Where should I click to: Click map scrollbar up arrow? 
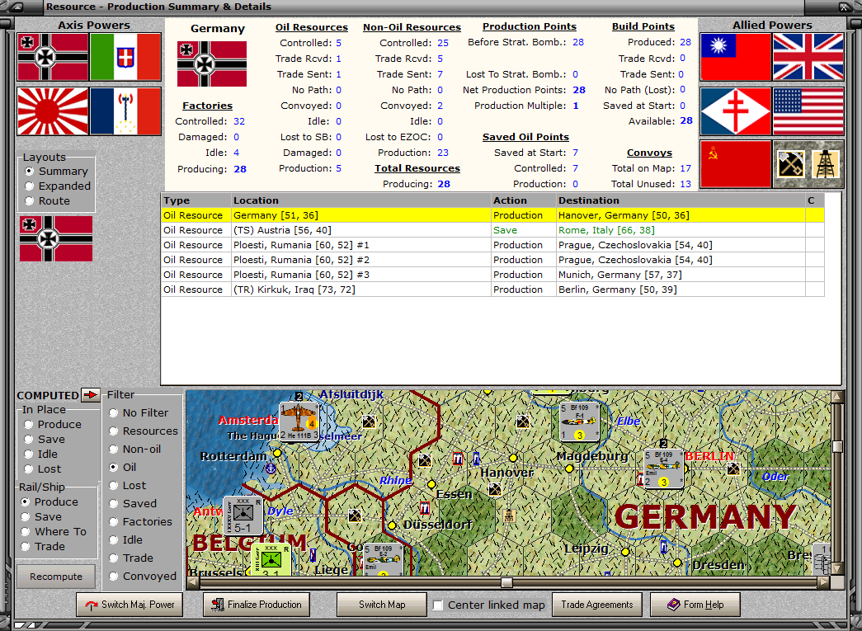(x=837, y=396)
